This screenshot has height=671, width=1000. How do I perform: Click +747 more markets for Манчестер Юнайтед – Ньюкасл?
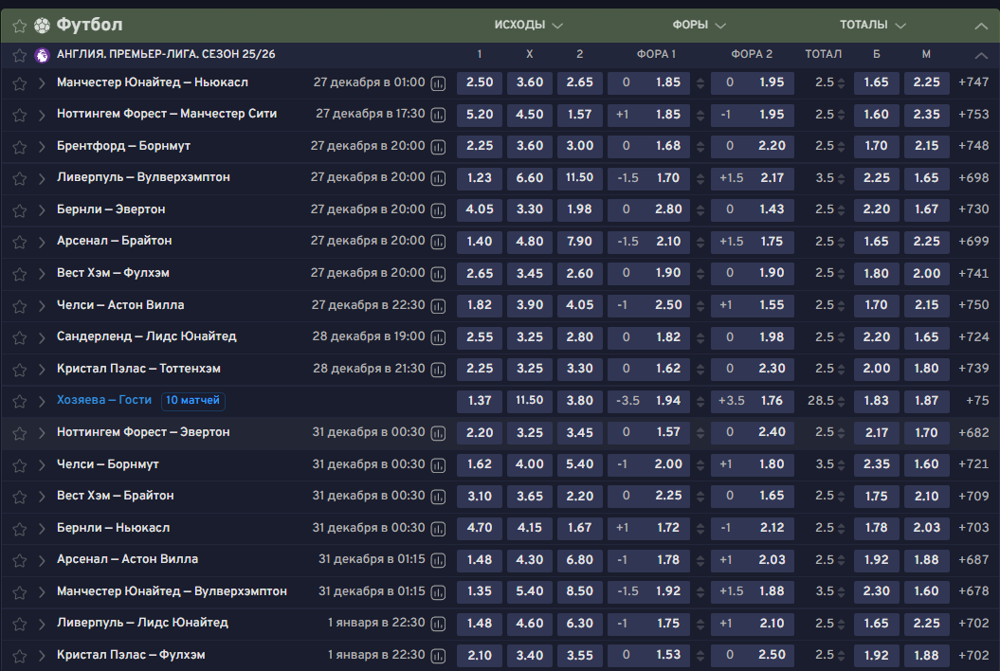[x=973, y=82]
